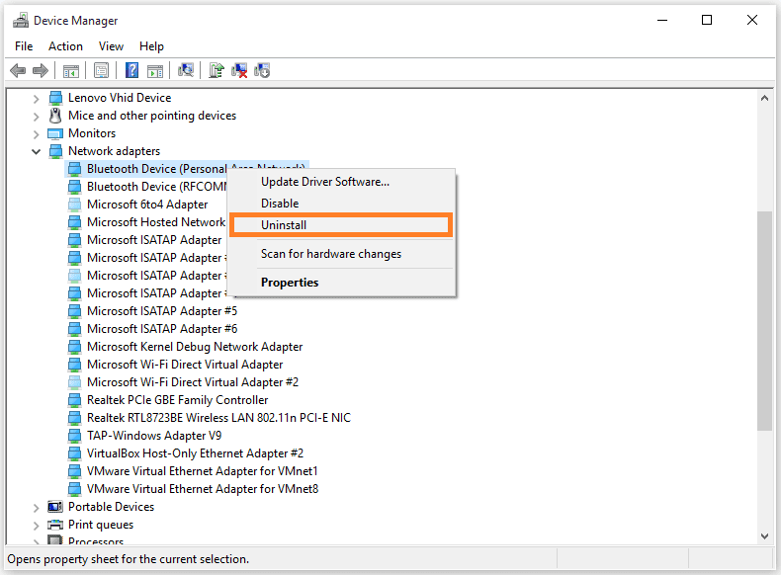Select Microsoft Wi-Fi Direct Virtual Adapter #2

193,382
